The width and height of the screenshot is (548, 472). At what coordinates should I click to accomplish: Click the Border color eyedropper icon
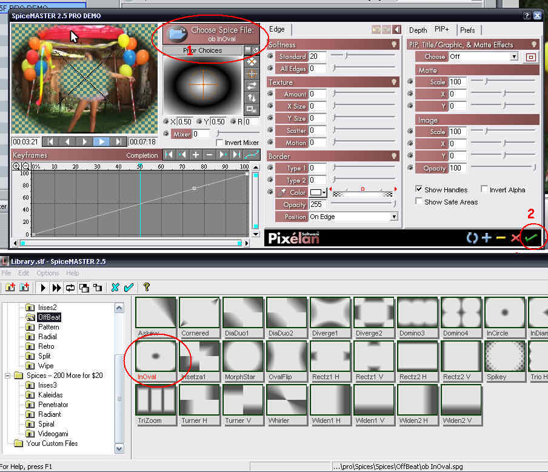[x=282, y=192]
